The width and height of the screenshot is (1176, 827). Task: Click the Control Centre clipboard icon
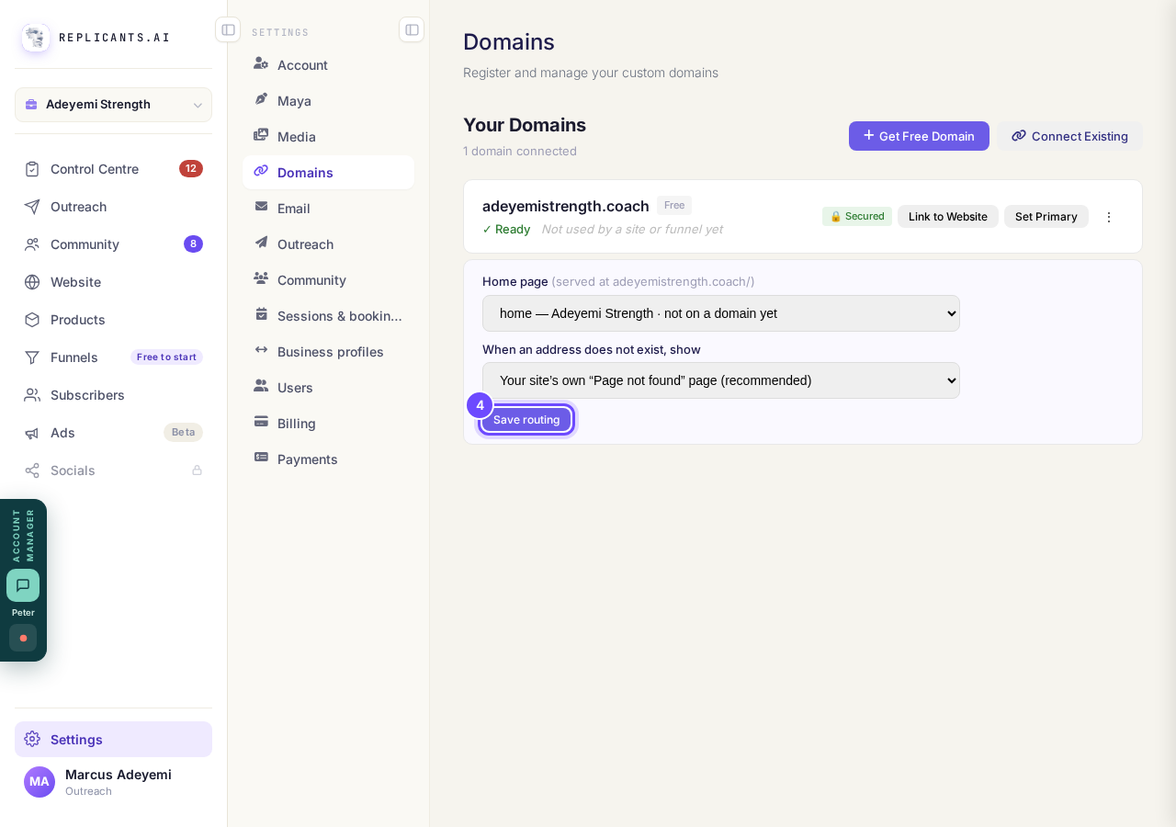coord(32,169)
